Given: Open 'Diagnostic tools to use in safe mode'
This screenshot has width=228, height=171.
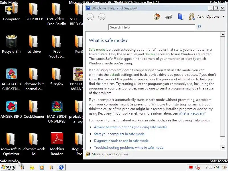Looking at the screenshot, I should tap(121, 141).
